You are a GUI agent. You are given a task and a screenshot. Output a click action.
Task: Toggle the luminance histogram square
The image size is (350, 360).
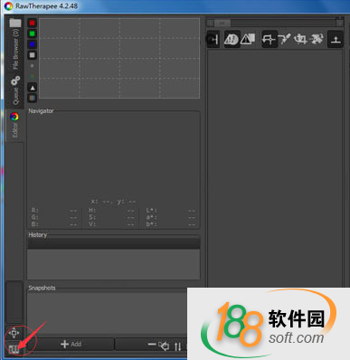pyautogui.click(x=32, y=55)
